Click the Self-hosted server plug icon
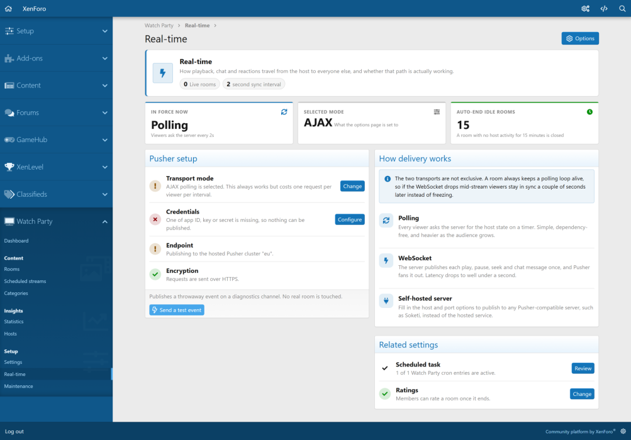631x440 pixels. pyautogui.click(x=386, y=300)
